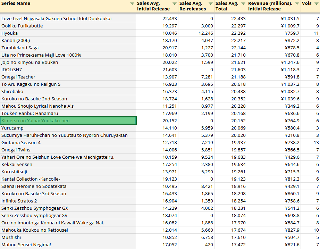The height and width of the screenshot is (249, 320).
Task: Select Kantai Collection -Kancolle- cell
Action: (68, 179)
